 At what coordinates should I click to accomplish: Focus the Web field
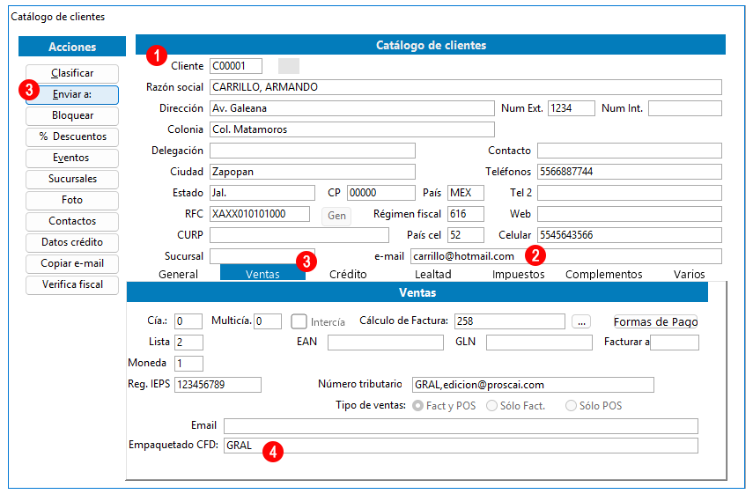[x=629, y=214]
